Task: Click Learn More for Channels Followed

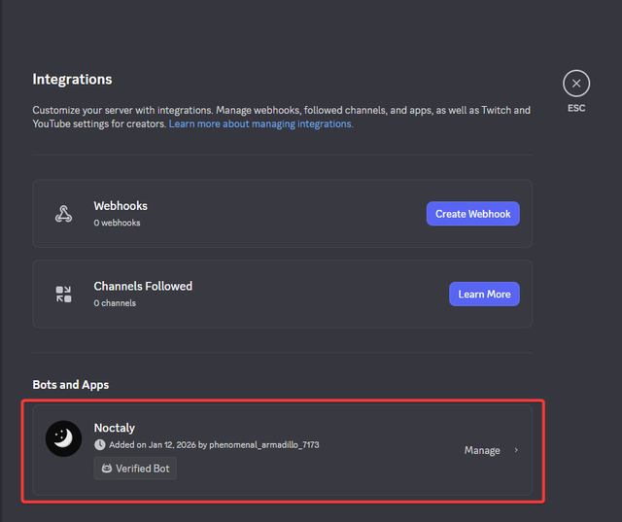Action: (x=484, y=294)
